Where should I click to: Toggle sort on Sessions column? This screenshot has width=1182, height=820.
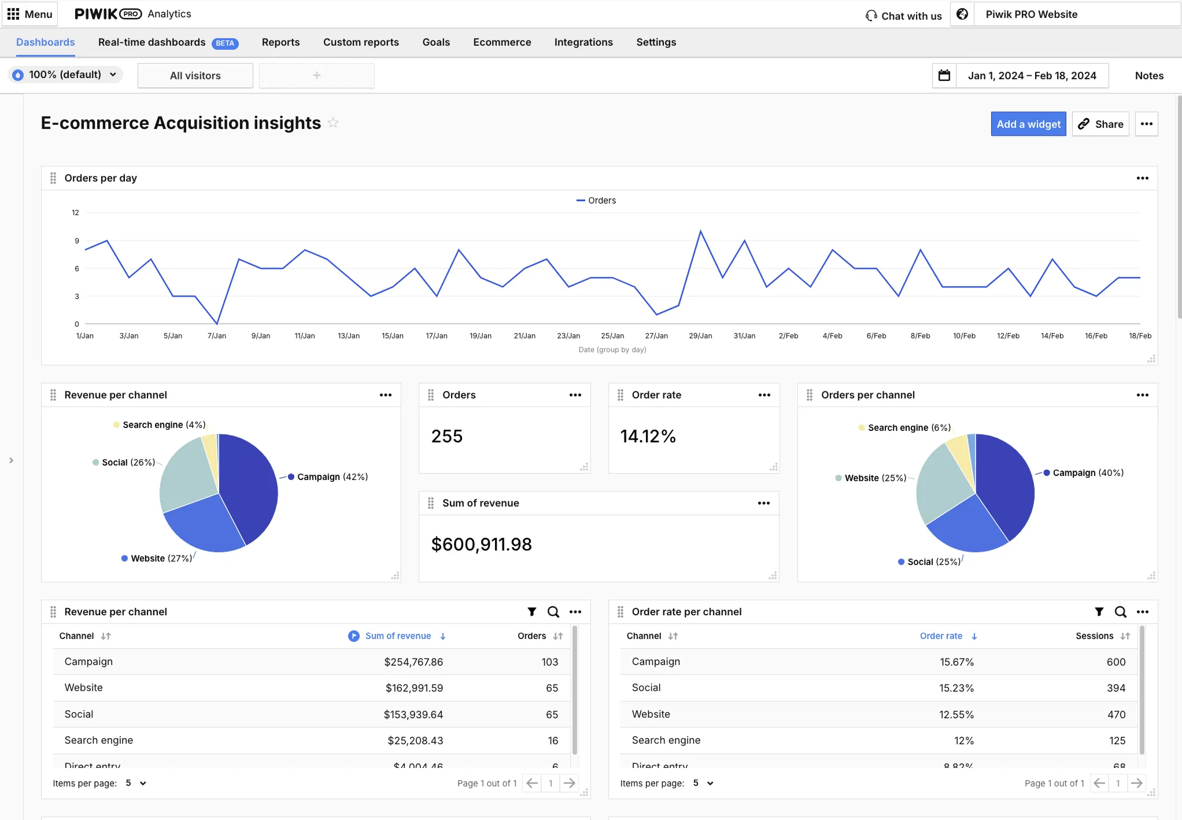click(x=1125, y=636)
